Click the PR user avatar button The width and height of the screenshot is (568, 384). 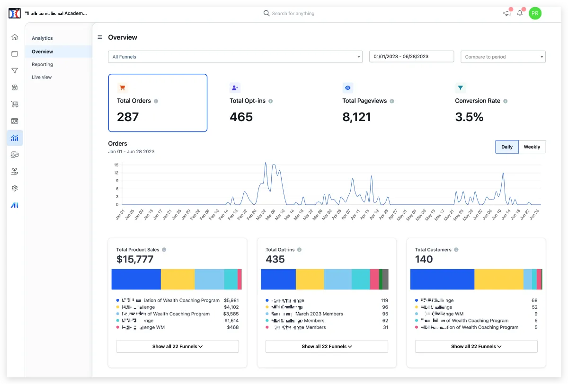535,13
